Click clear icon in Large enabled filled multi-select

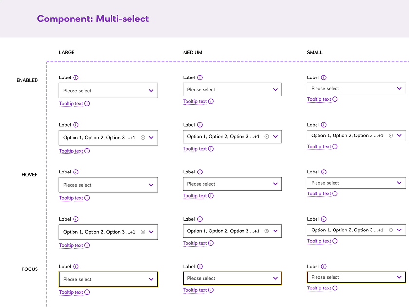tap(143, 137)
